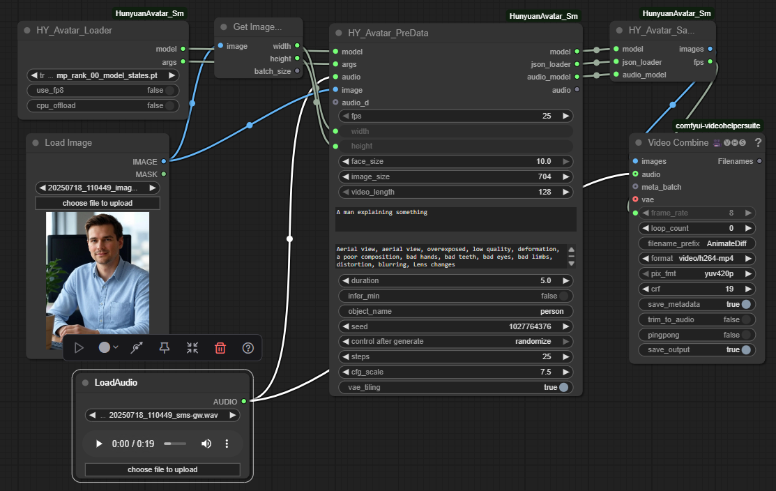Open help via toolbar question mark icon
The width and height of the screenshot is (776, 491).
tap(248, 347)
